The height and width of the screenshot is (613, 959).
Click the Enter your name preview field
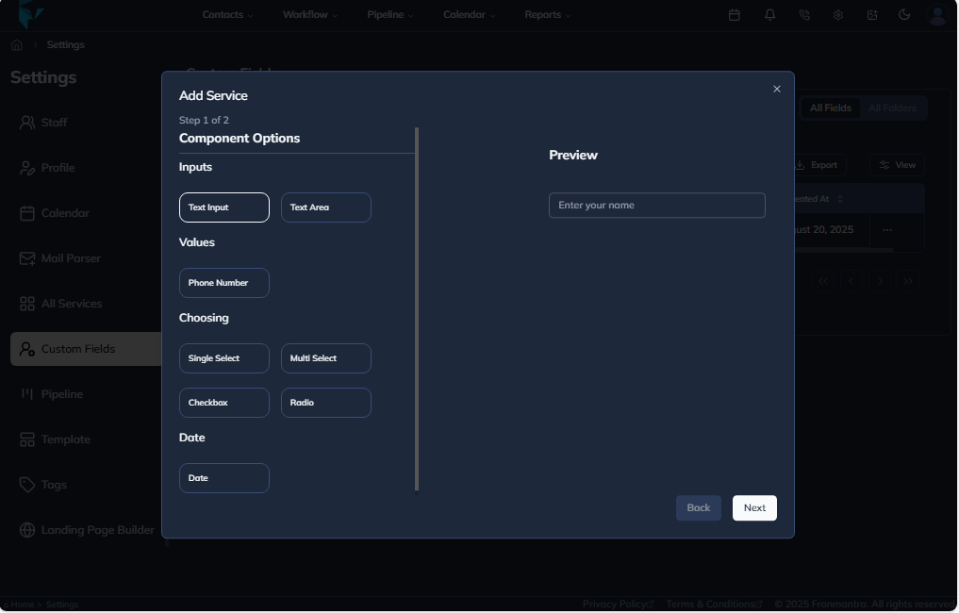pyautogui.click(x=656, y=205)
